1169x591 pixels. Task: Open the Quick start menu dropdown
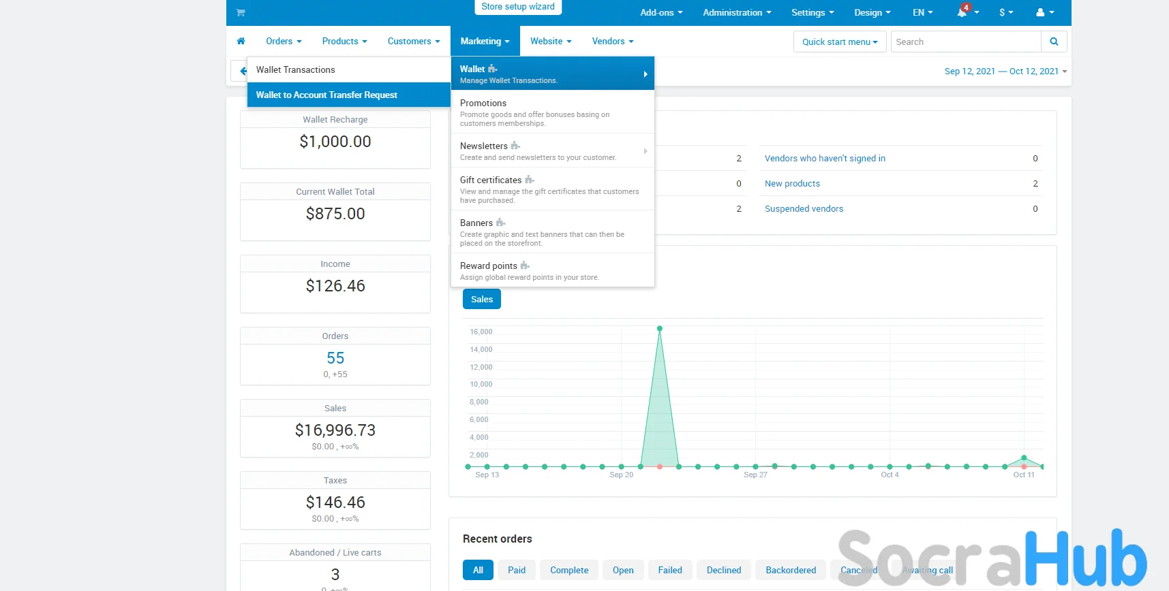coord(840,42)
